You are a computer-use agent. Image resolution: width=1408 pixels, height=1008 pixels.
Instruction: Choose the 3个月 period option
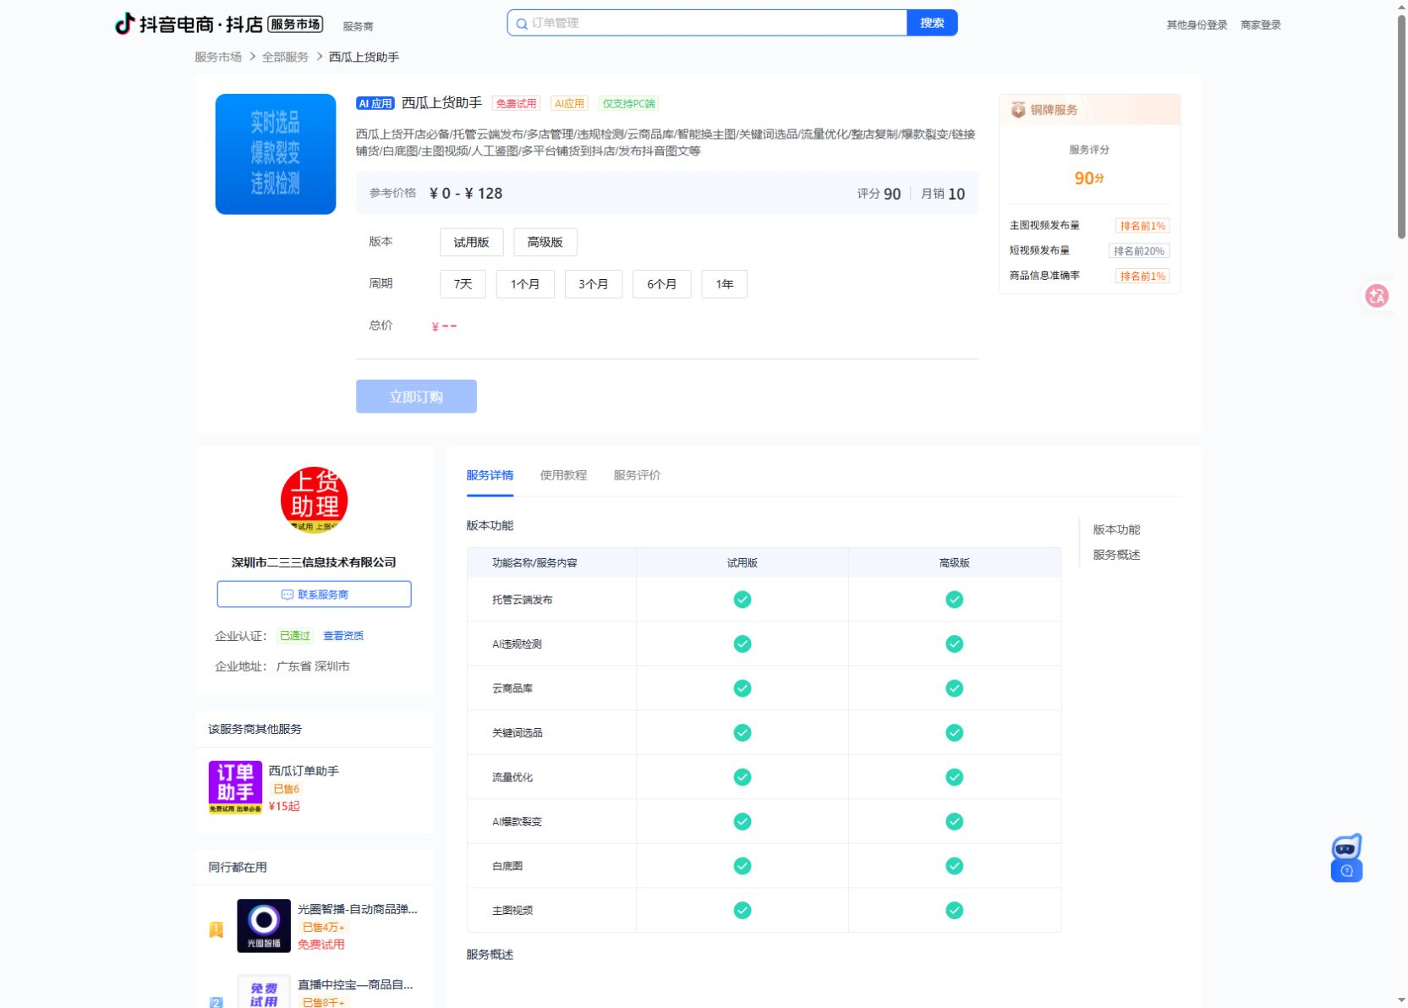594,284
